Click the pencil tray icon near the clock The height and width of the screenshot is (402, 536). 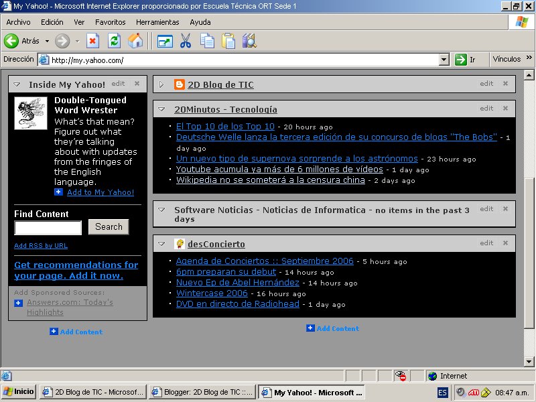coord(486,393)
